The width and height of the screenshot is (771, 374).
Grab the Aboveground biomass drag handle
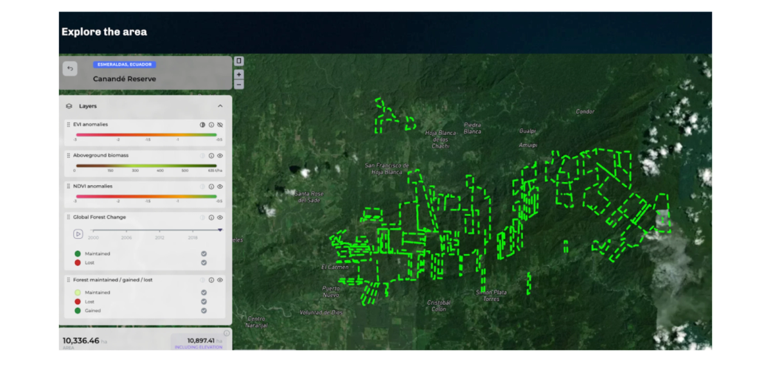tap(69, 156)
